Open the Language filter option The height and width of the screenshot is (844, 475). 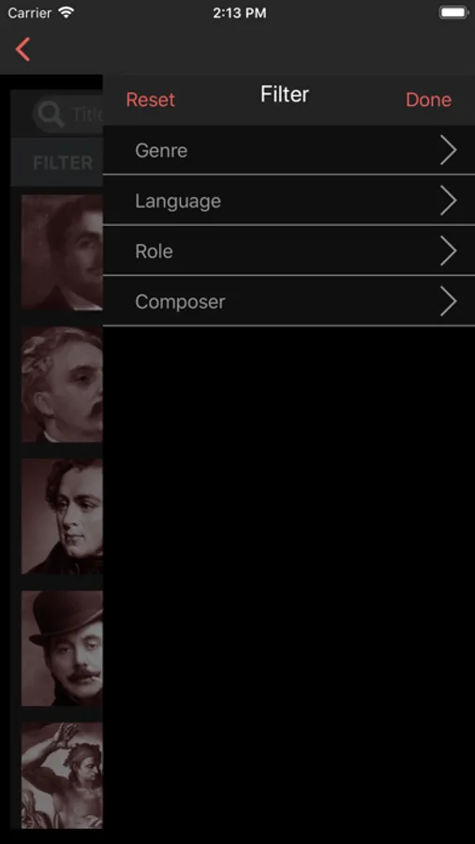click(289, 201)
